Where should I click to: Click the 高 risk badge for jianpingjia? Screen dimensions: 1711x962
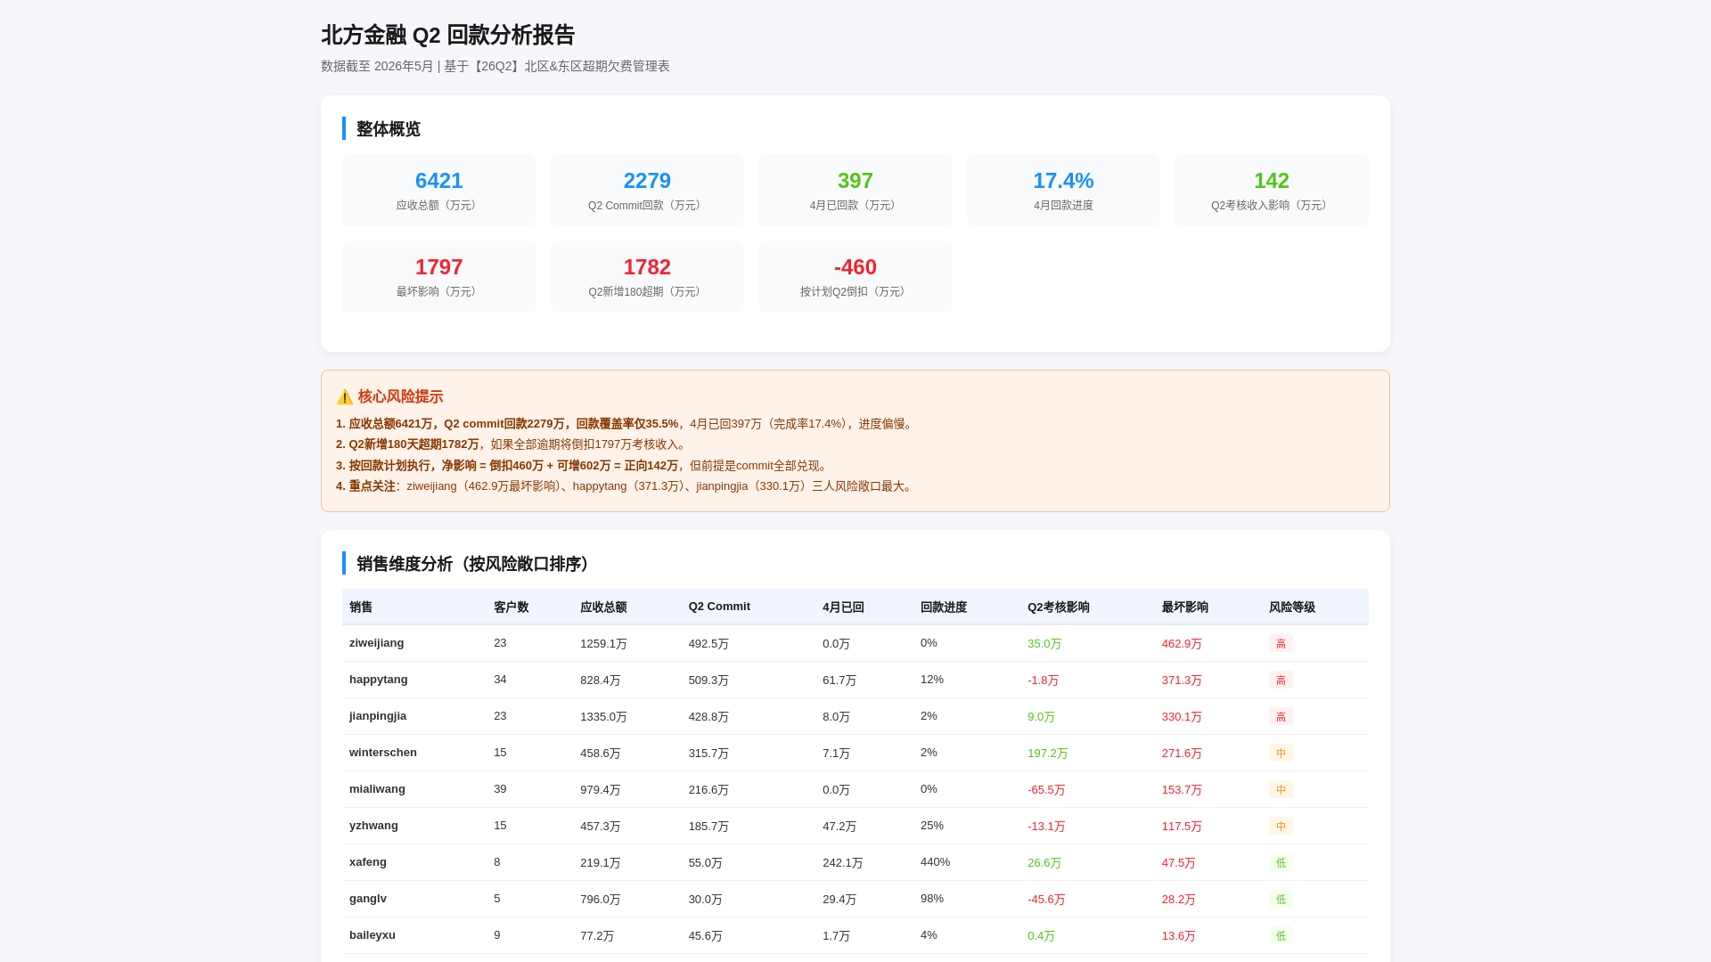point(1281,716)
